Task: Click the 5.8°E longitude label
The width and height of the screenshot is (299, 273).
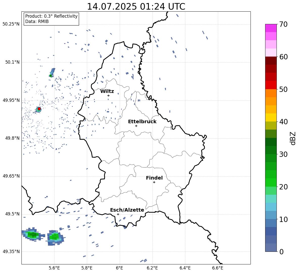Action: point(87,268)
